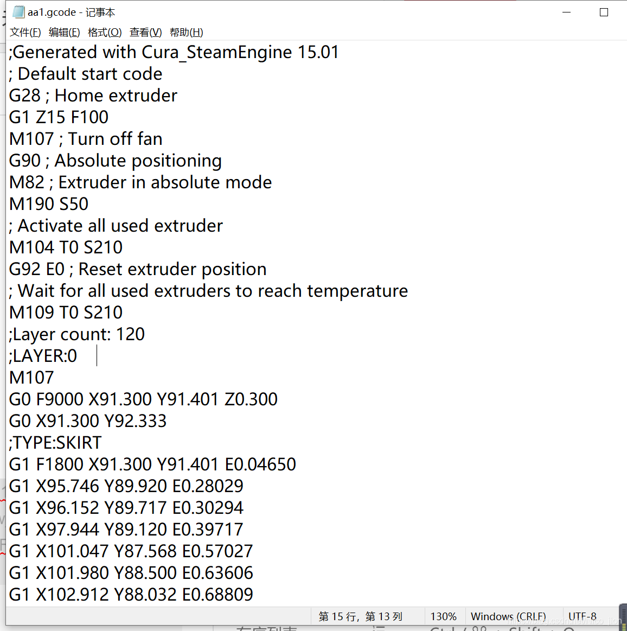Image resolution: width=627 pixels, height=631 pixels.
Task: Click 'G92 E0 ; Reset extruder position'
Action: (138, 269)
